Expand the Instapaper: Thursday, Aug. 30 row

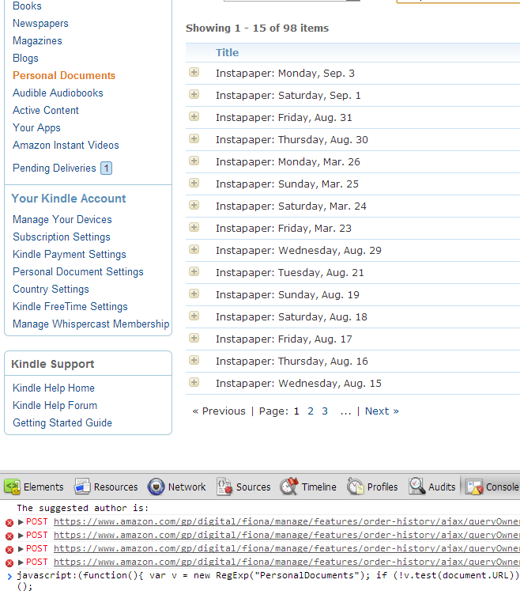(x=194, y=138)
